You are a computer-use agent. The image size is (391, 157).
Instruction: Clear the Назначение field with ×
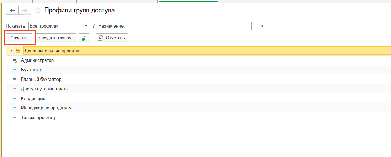point(262,26)
